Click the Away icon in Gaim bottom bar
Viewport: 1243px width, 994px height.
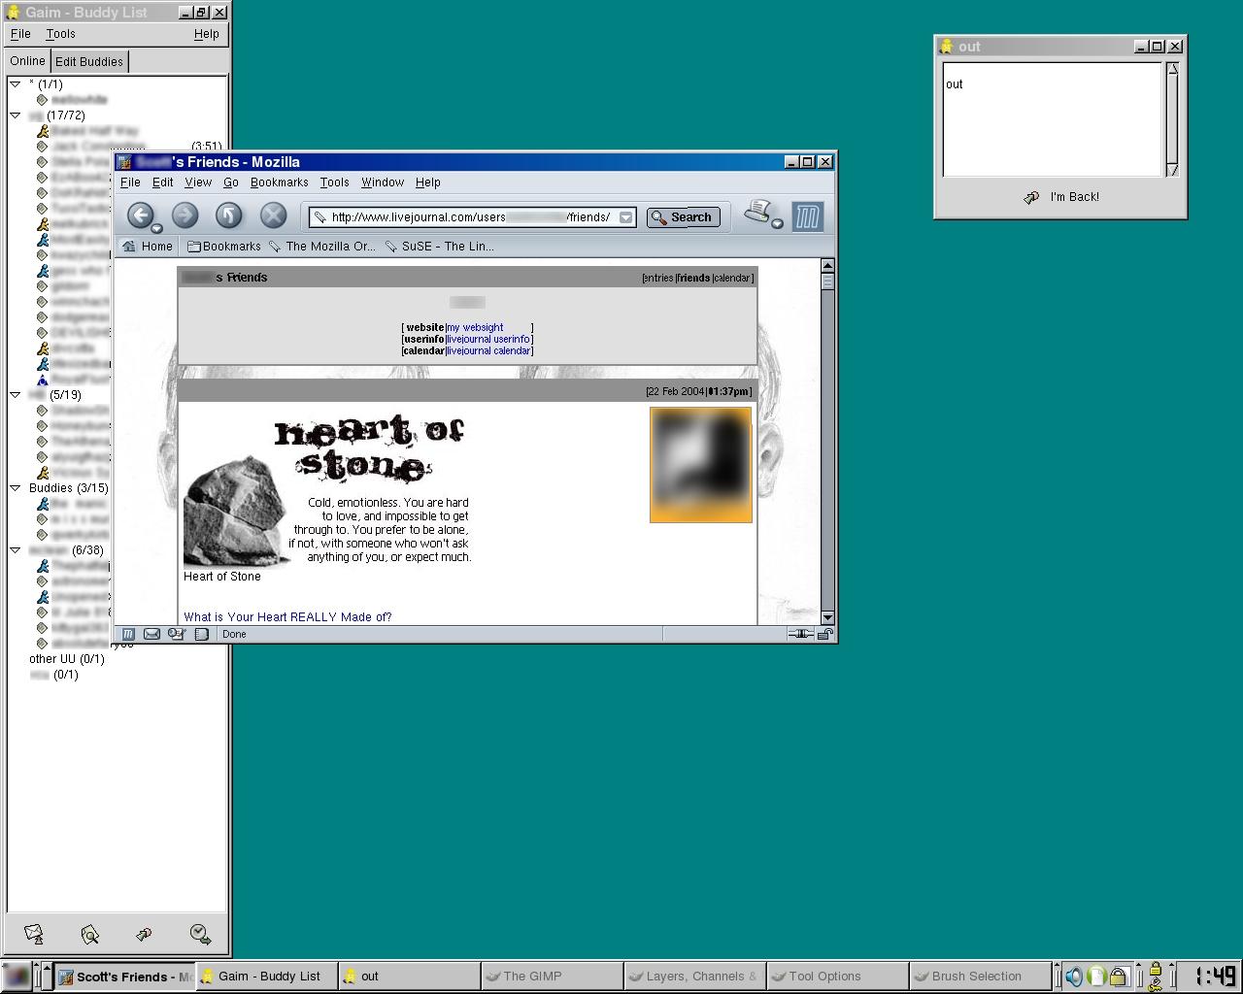click(145, 934)
